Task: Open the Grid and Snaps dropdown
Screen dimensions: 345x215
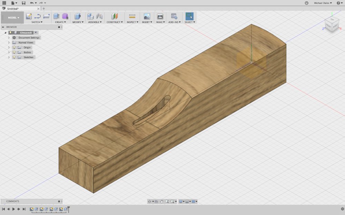Action: tap(188, 201)
